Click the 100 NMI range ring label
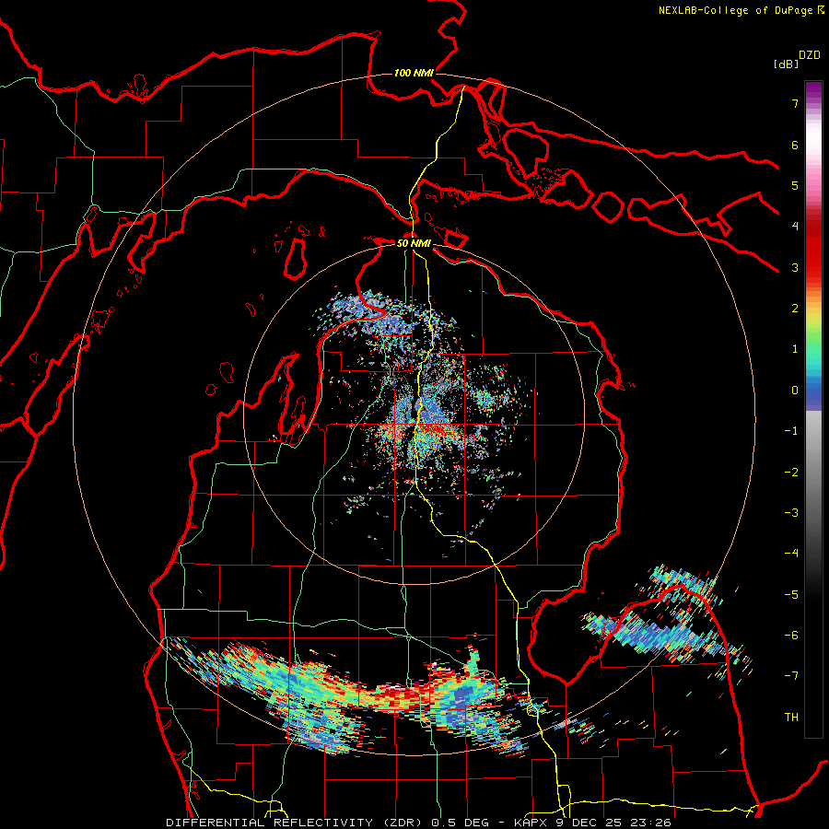Image resolution: width=829 pixels, height=829 pixels. point(414,73)
